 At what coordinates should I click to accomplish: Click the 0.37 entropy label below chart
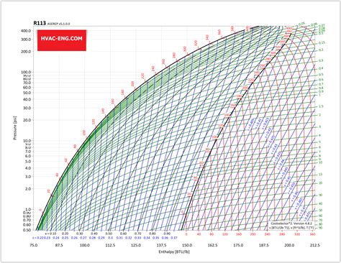coord(174,238)
